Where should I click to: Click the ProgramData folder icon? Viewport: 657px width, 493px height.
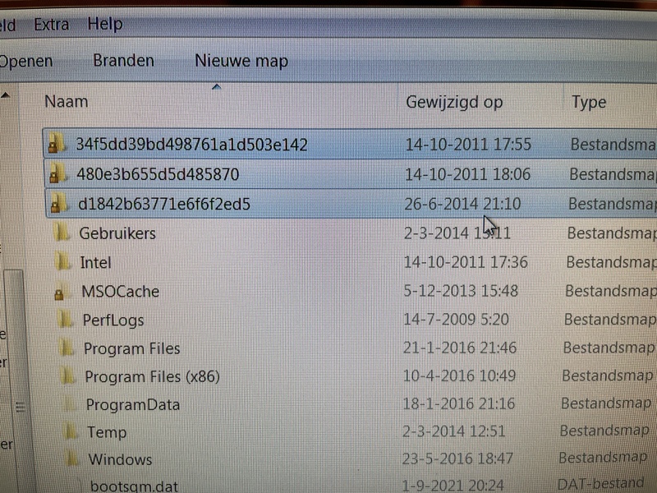pyautogui.click(x=69, y=404)
